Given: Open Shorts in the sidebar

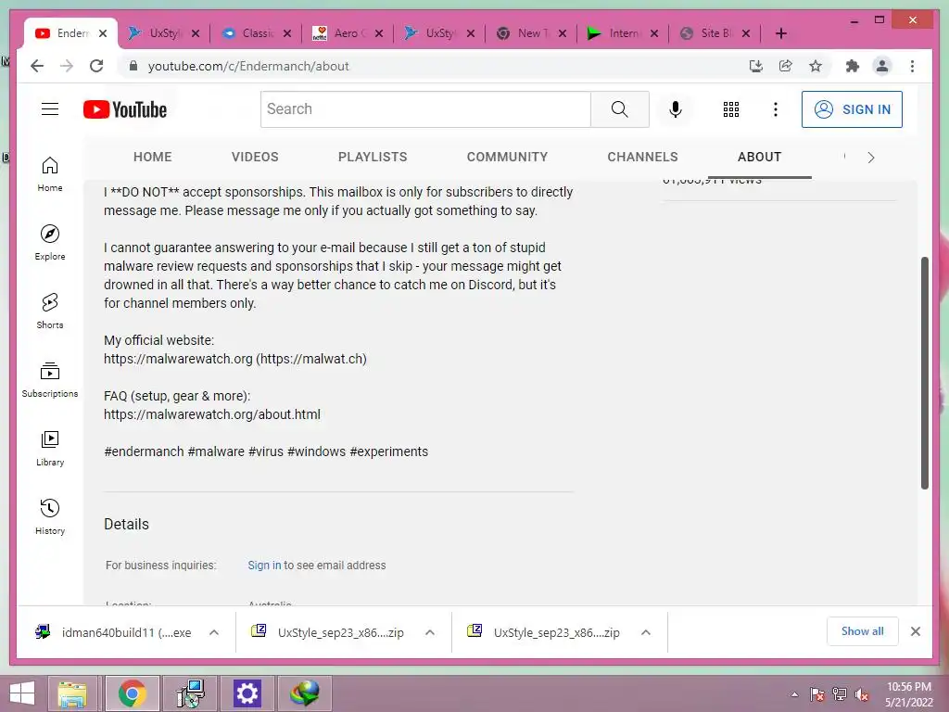Looking at the screenshot, I should point(50,311).
